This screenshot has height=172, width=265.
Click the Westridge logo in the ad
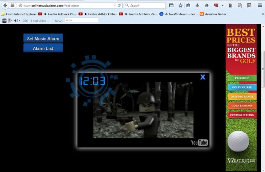click(x=241, y=161)
